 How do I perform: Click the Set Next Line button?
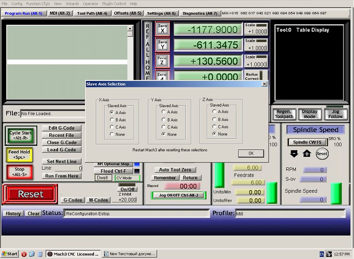(61, 161)
